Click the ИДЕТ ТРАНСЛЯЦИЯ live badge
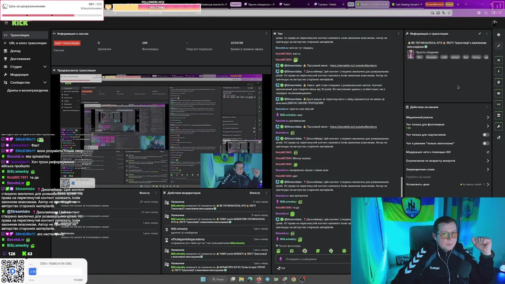This screenshot has width=505, height=284. (x=67, y=43)
